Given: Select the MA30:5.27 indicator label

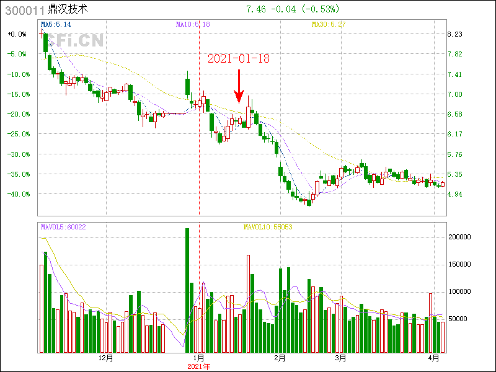Looking at the screenshot, I should click(x=328, y=24).
